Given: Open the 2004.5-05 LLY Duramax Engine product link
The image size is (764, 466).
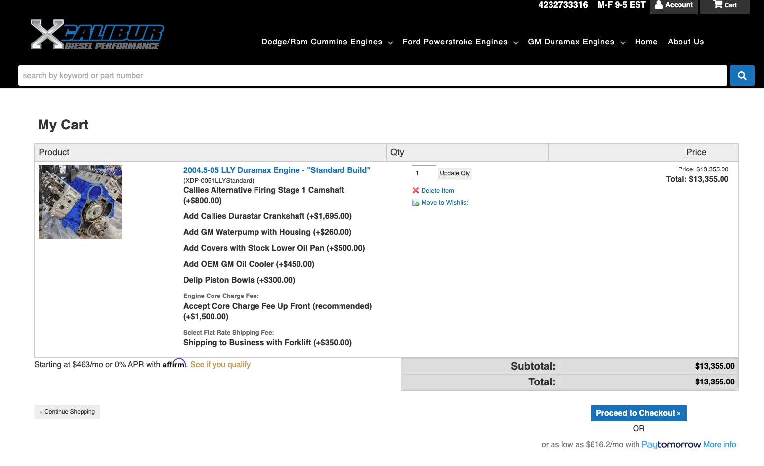Looking at the screenshot, I should [x=277, y=170].
